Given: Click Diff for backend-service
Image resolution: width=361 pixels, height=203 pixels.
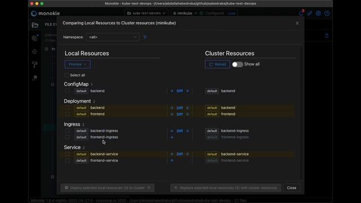Looking at the screenshot, I should click(x=179, y=154).
